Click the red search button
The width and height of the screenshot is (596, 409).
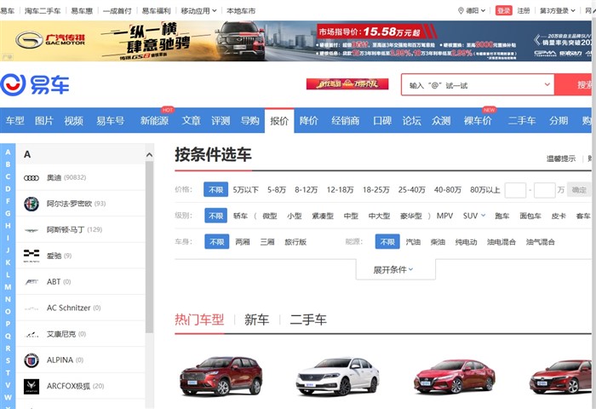pyautogui.click(x=573, y=84)
